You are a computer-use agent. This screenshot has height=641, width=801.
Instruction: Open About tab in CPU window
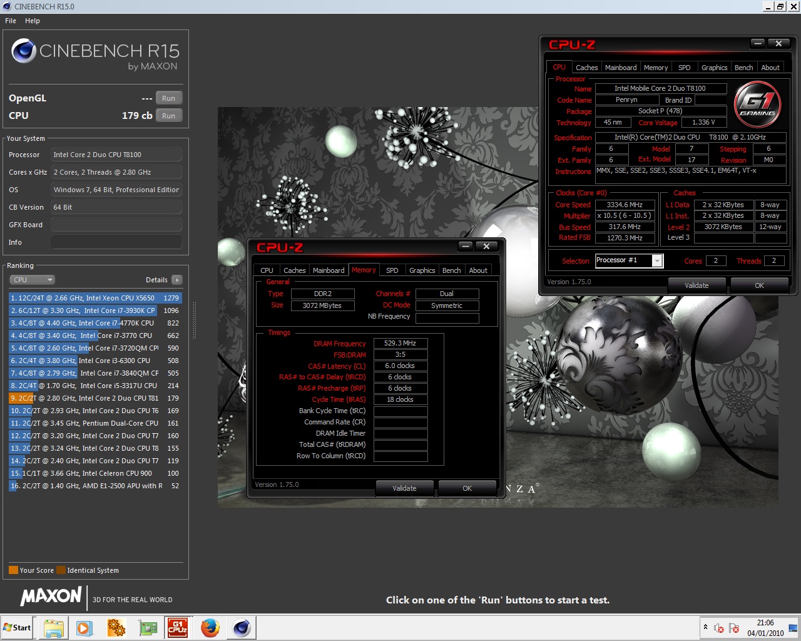(x=770, y=68)
